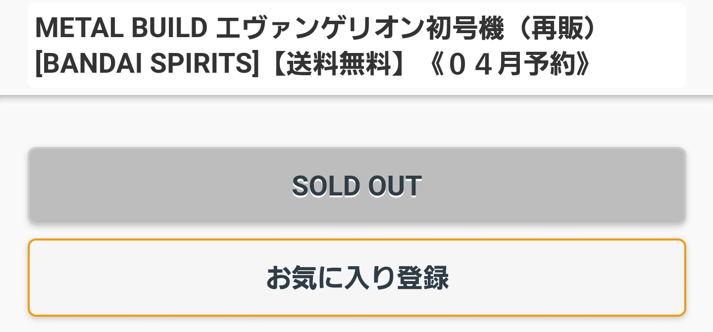Tap the お気に入り text on the orange-outlined button
Viewport: 713px width, 332px height.
(323, 278)
